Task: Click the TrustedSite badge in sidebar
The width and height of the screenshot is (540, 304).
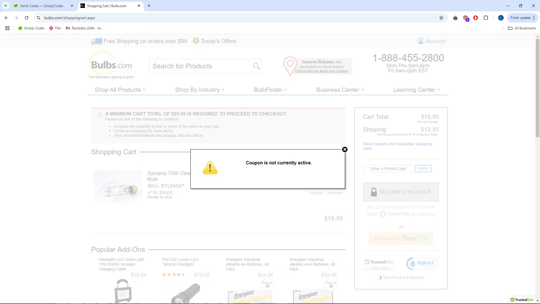Action: [379, 264]
